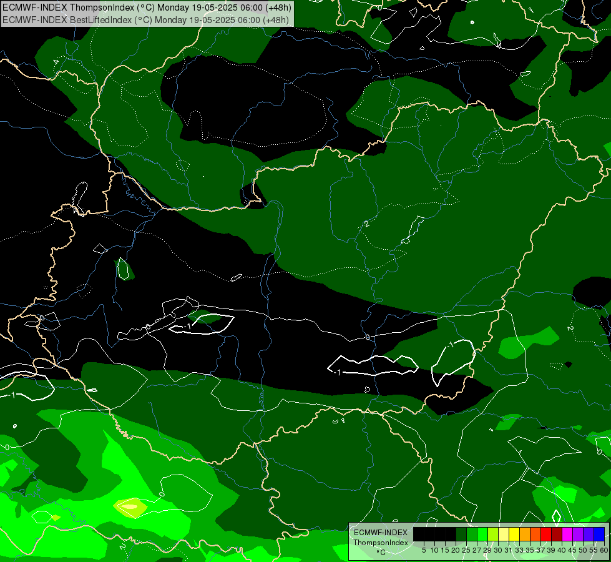Click the 'ECMWF-INDEX' label in the legend box
This screenshot has height=562, width=611.
tap(380, 533)
